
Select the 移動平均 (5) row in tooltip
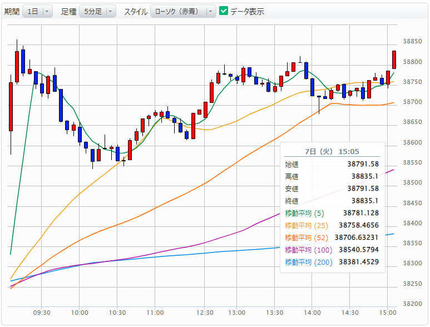[332, 213]
